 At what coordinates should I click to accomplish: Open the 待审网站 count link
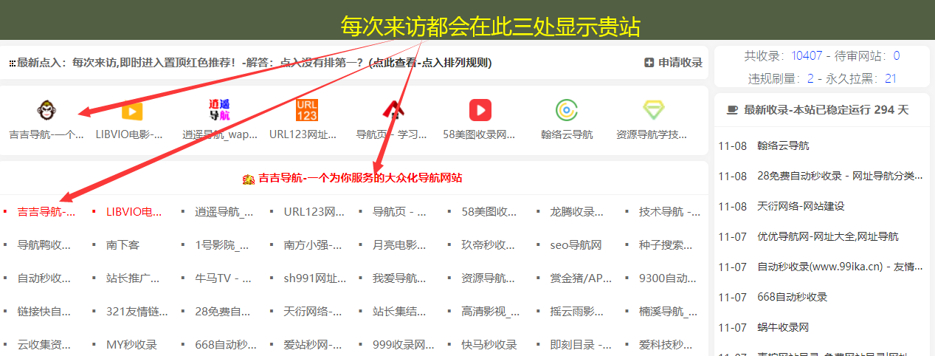tap(896, 56)
